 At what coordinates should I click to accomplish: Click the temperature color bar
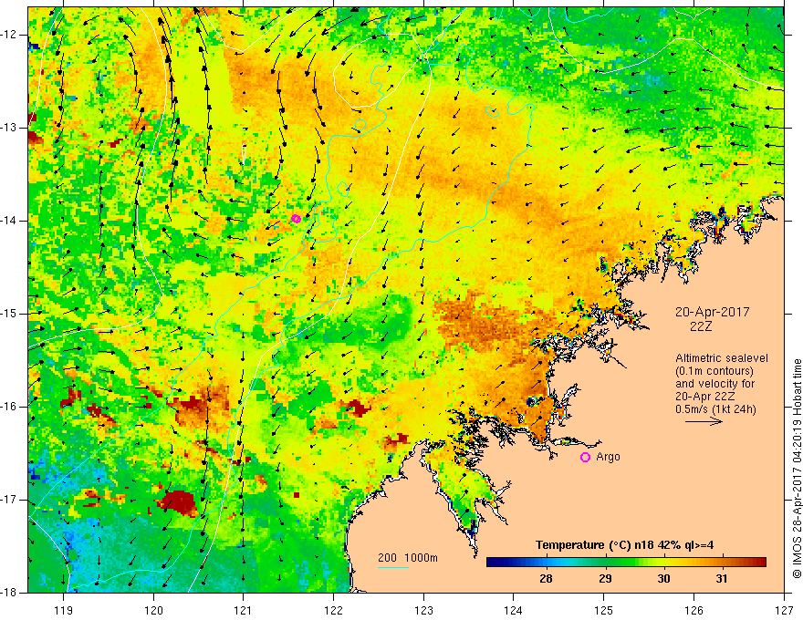[x=626, y=563]
